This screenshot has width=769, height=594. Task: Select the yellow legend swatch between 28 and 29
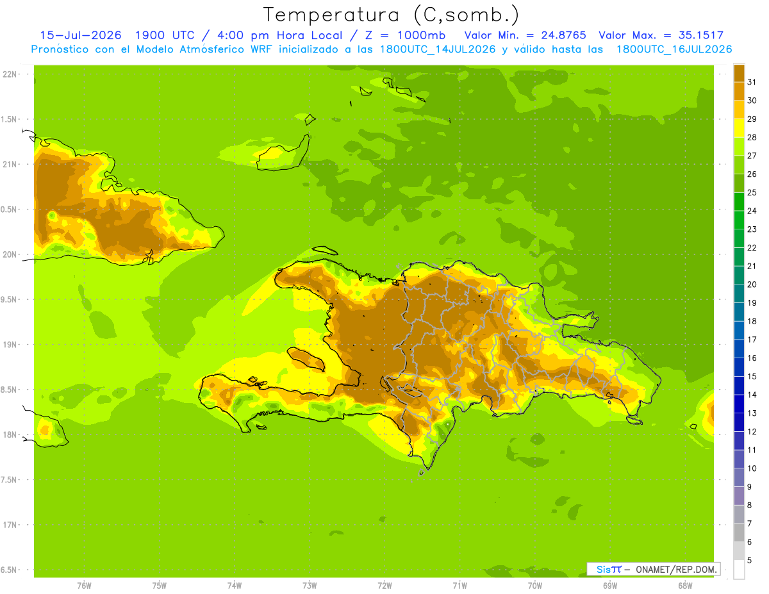(x=739, y=128)
